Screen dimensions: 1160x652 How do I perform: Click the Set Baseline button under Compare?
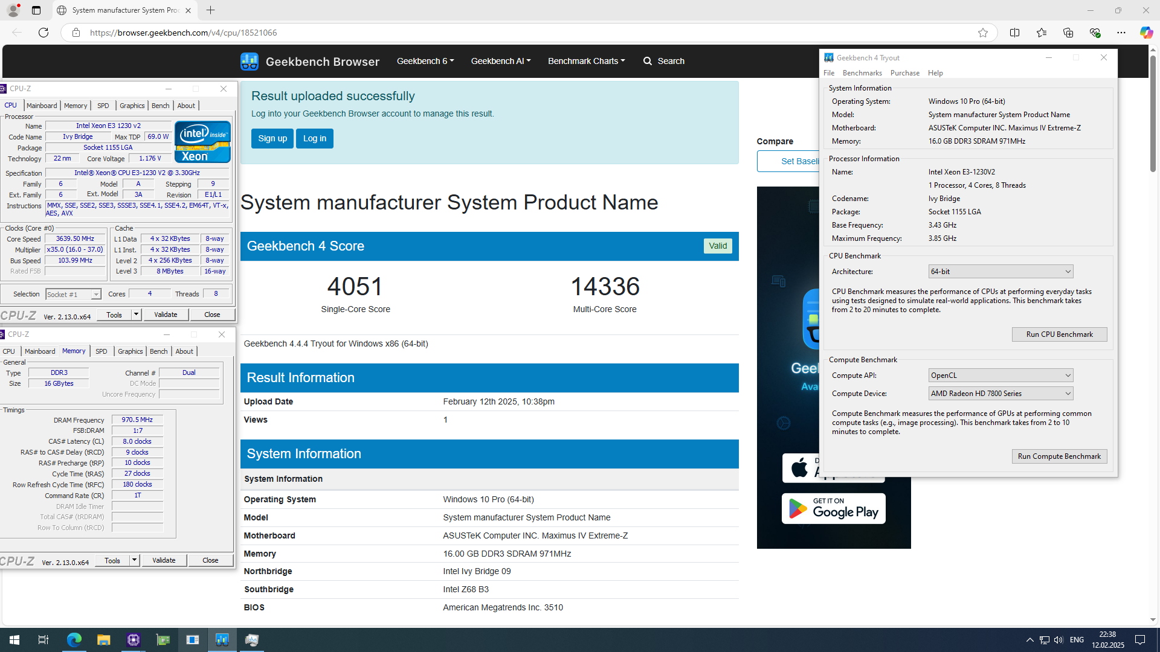tap(788, 161)
